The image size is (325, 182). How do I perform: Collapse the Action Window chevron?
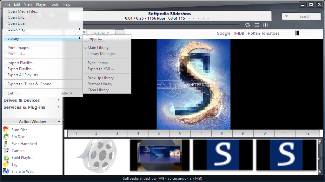point(59,121)
